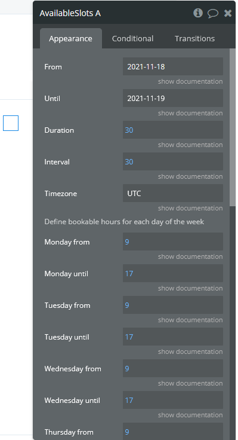
Task: Click the Monday until value 17
Action: pos(129,274)
